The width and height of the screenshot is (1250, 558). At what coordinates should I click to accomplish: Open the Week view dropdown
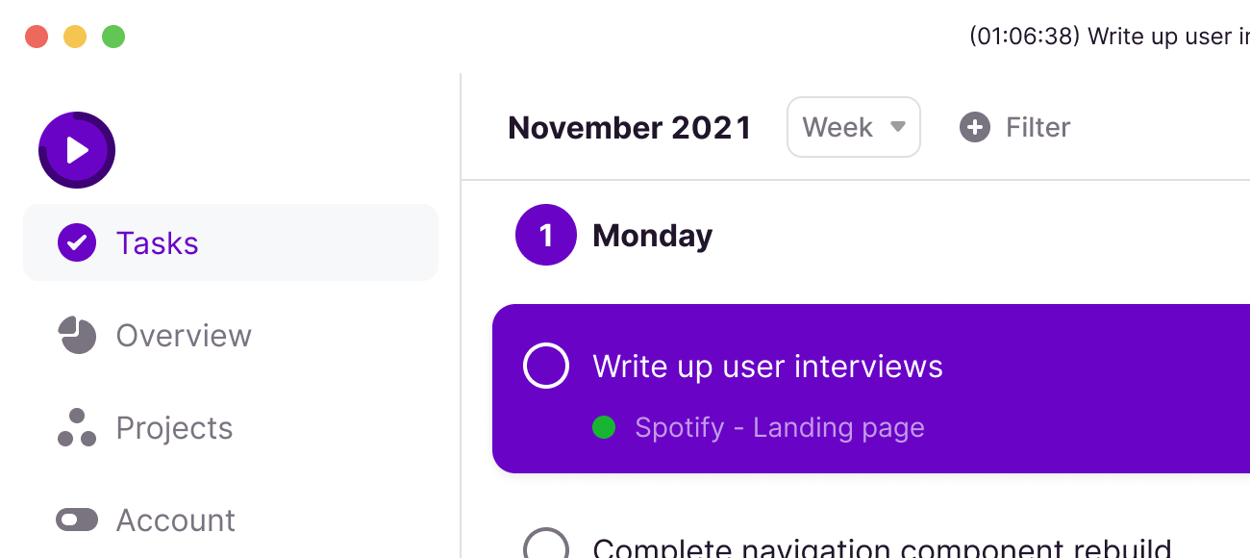(x=854, y=127)
